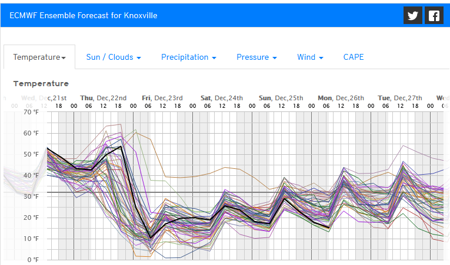Expand the Pressure dropdown arrow
The image size is (450, 265).
point(275,58)
